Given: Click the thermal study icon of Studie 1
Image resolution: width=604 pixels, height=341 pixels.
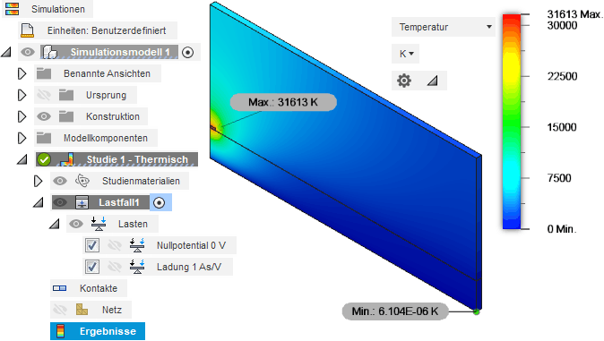Looking at the screenshot, I should click(67, 159).
